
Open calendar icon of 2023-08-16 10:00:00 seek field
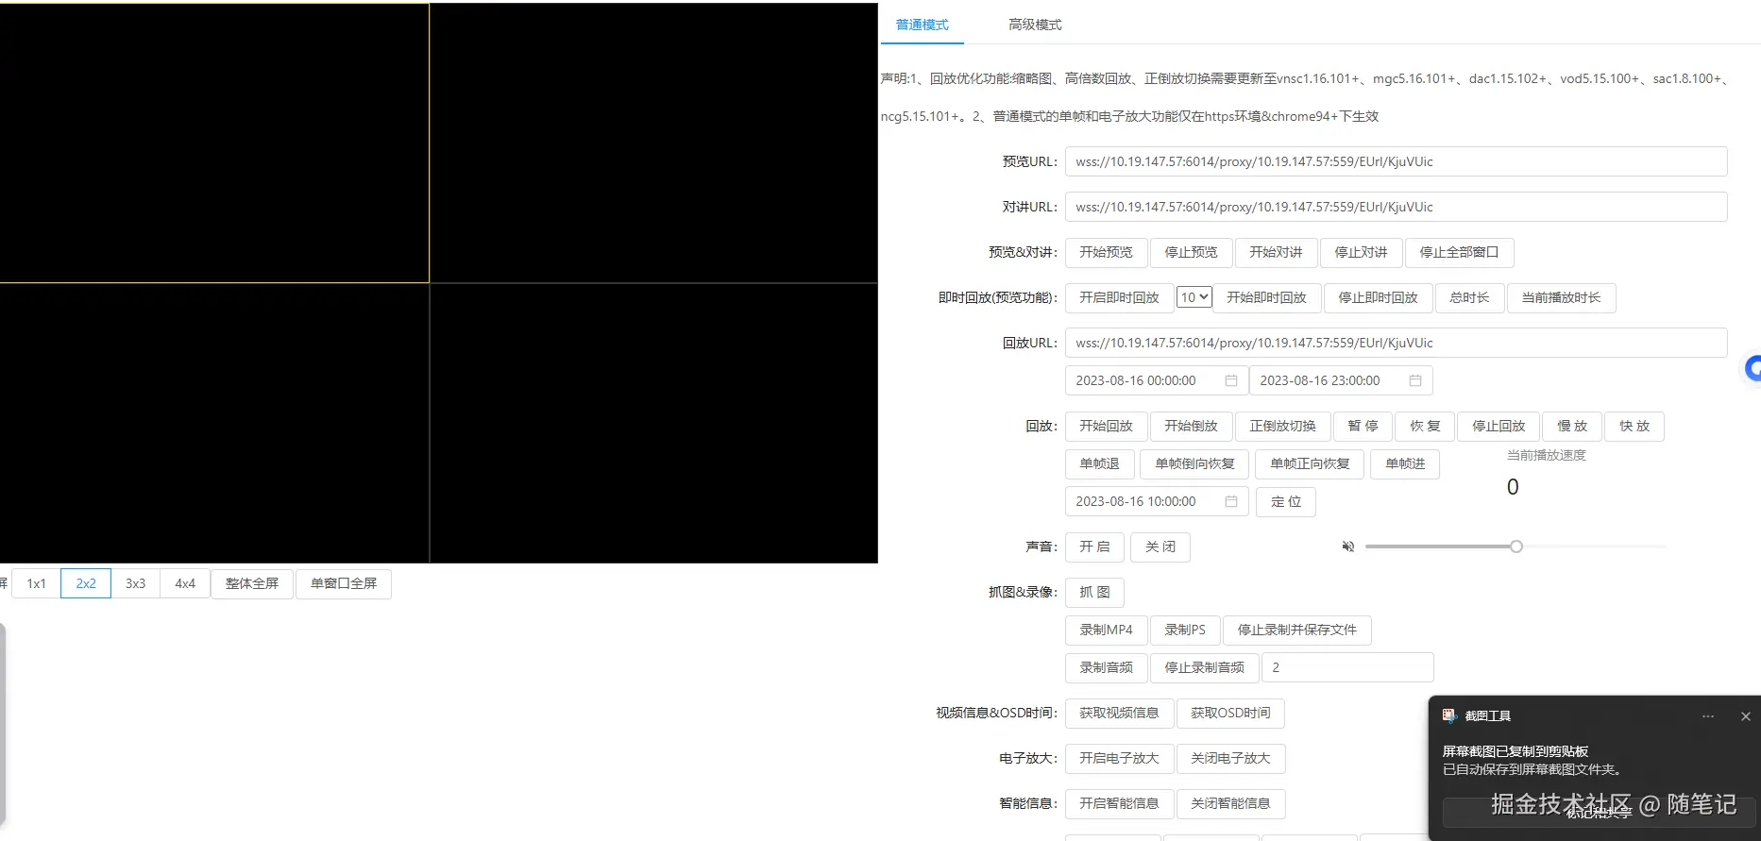coord(1231,501)
